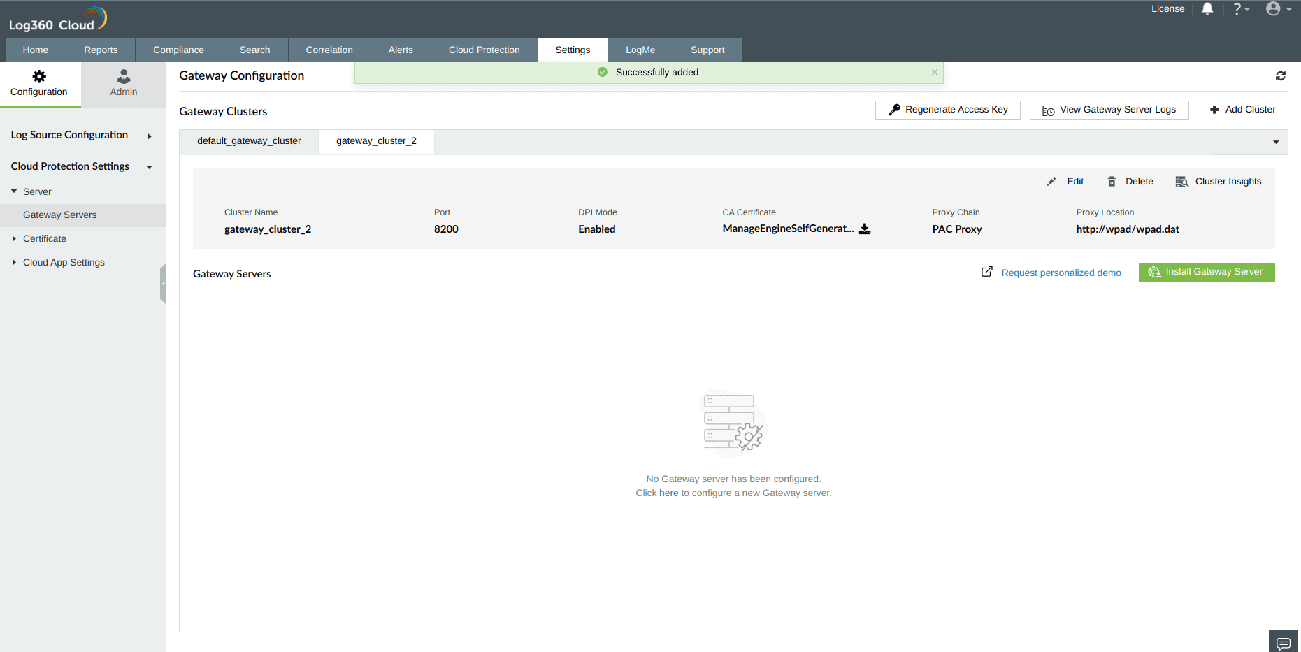Switch to the Admin section
The height and width of the screenshot is (652, 1301).
124,84
